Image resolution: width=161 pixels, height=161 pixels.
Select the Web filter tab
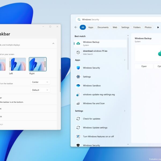(115, 27)
